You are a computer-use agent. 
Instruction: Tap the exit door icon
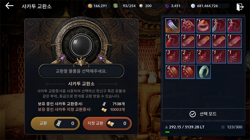tap(240, 7)
